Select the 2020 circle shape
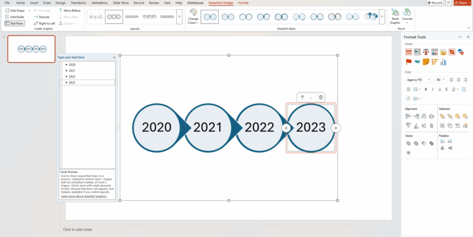Image resolution: width=473 pixels, height=237 pixels. [x=156, y=128]
